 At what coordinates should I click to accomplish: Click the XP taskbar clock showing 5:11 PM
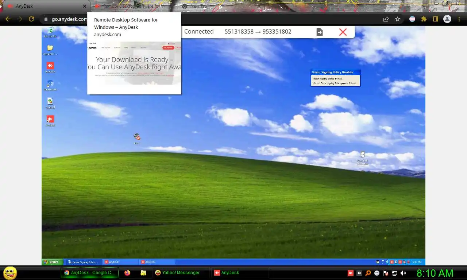tap(417, 262)
